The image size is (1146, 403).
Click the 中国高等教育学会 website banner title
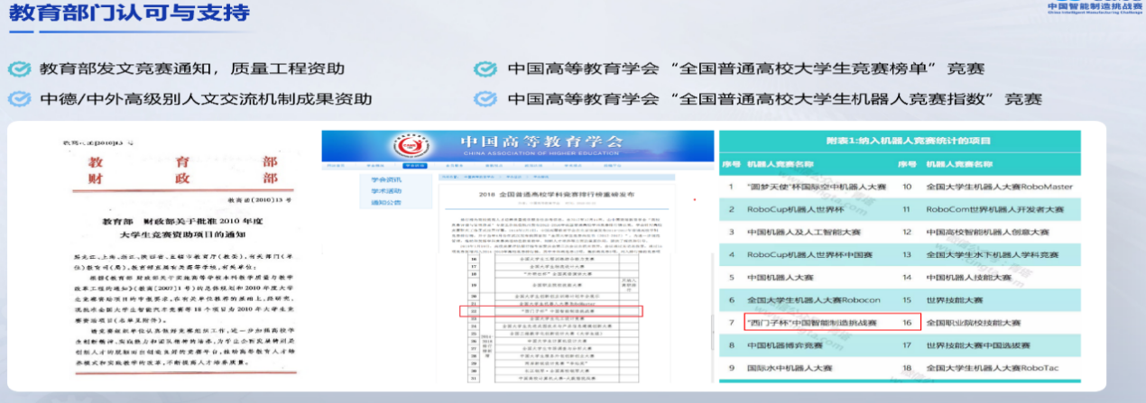pos(541,143)
